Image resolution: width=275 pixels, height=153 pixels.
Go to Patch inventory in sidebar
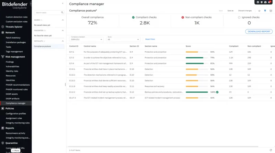pos(13,37)
